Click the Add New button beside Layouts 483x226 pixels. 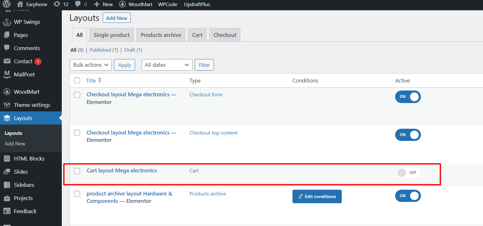(116, 18)
